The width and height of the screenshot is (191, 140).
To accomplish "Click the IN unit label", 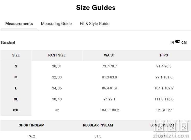I will [172, 43].
